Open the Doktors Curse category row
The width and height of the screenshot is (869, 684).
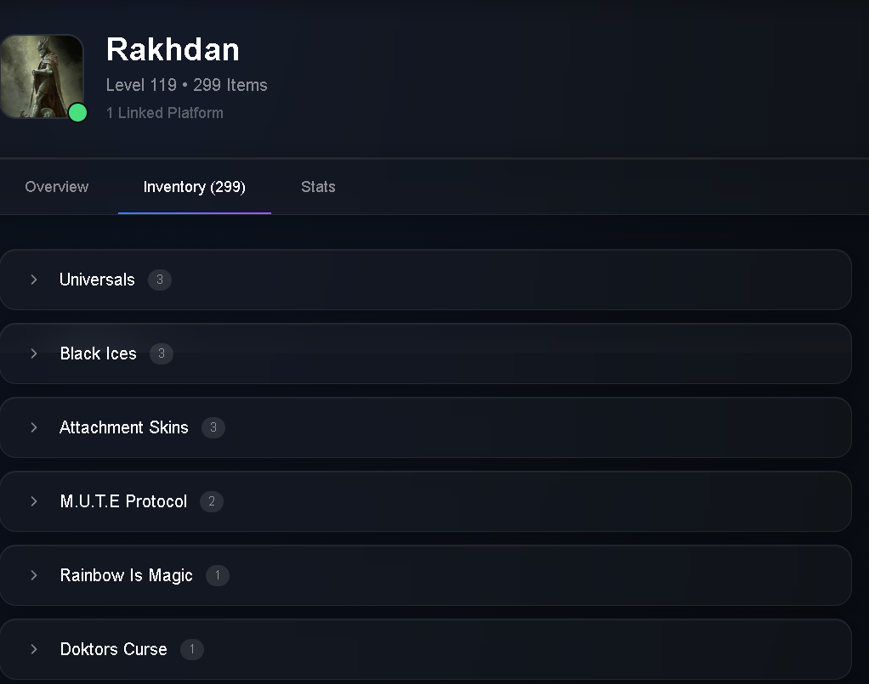pyautogui.click(x=426, y=649)
